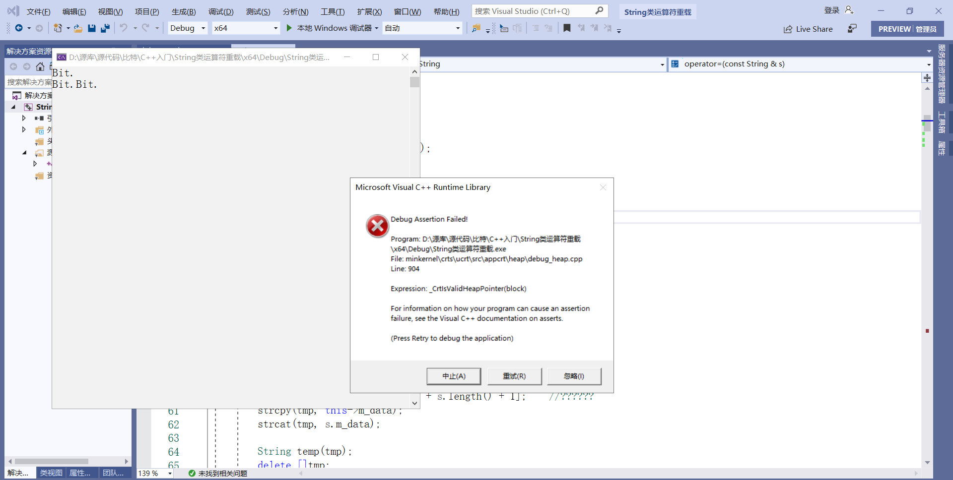Click the redo arrow icon
This screenshot has width=953, height=480.
pos(145,28)
